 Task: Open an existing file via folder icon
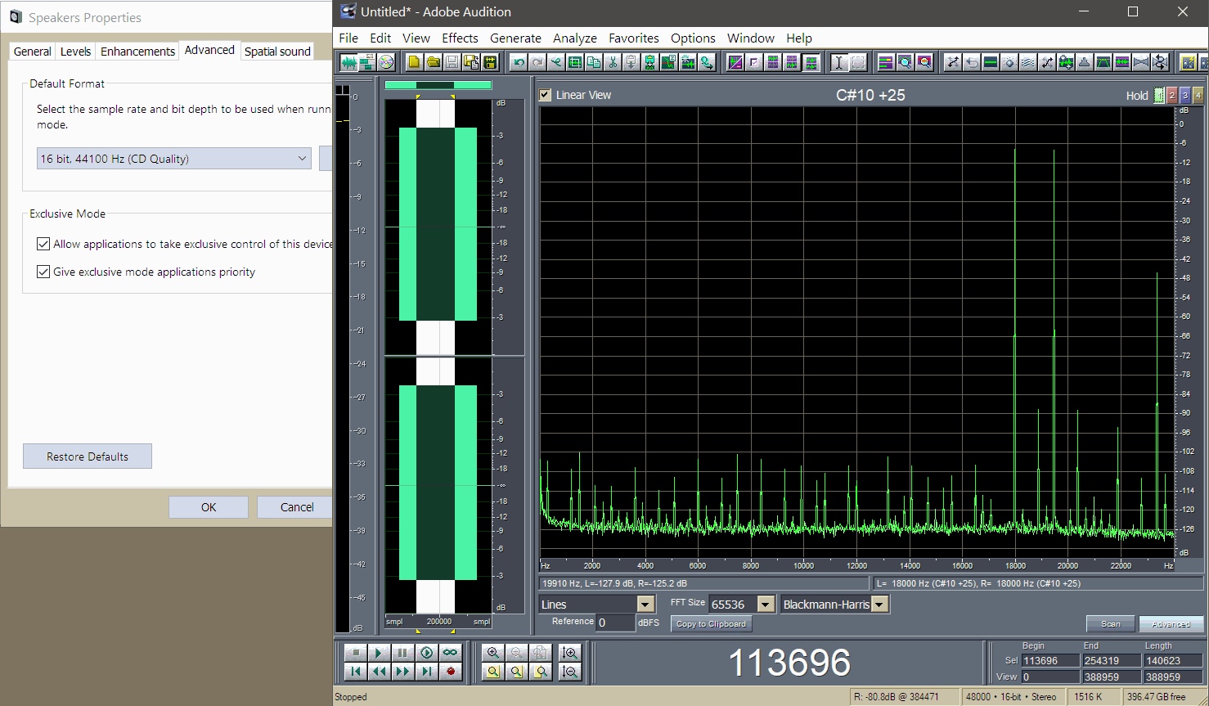click(434, 62)
